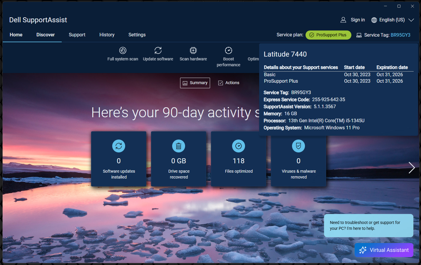This screenshot has width=421, height=265.
Task: Click the Microsoft Windows 11 Pro text
Action: pos(332,128)
